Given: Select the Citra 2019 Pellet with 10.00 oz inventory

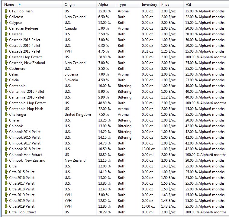Looking at the screenshot, I should pyautogui.click(x=115, y=206).
